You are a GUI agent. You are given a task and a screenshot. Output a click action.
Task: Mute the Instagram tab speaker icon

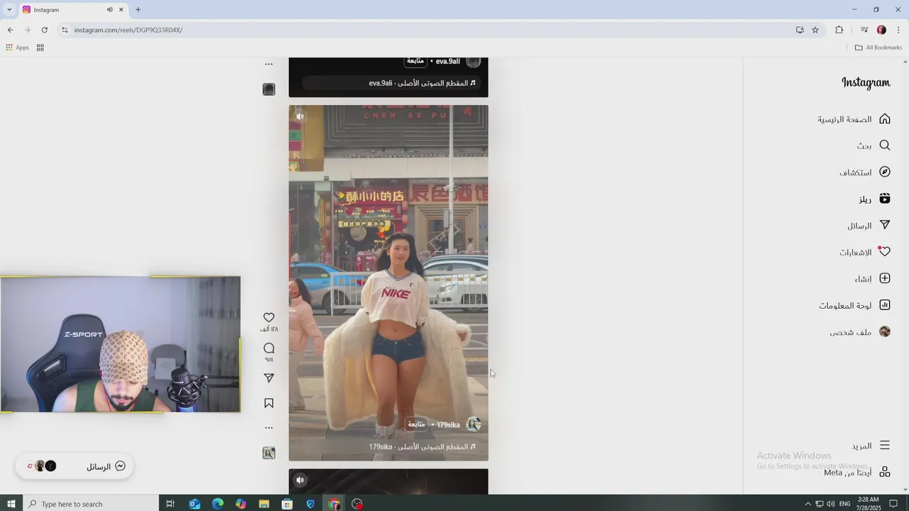109,10
